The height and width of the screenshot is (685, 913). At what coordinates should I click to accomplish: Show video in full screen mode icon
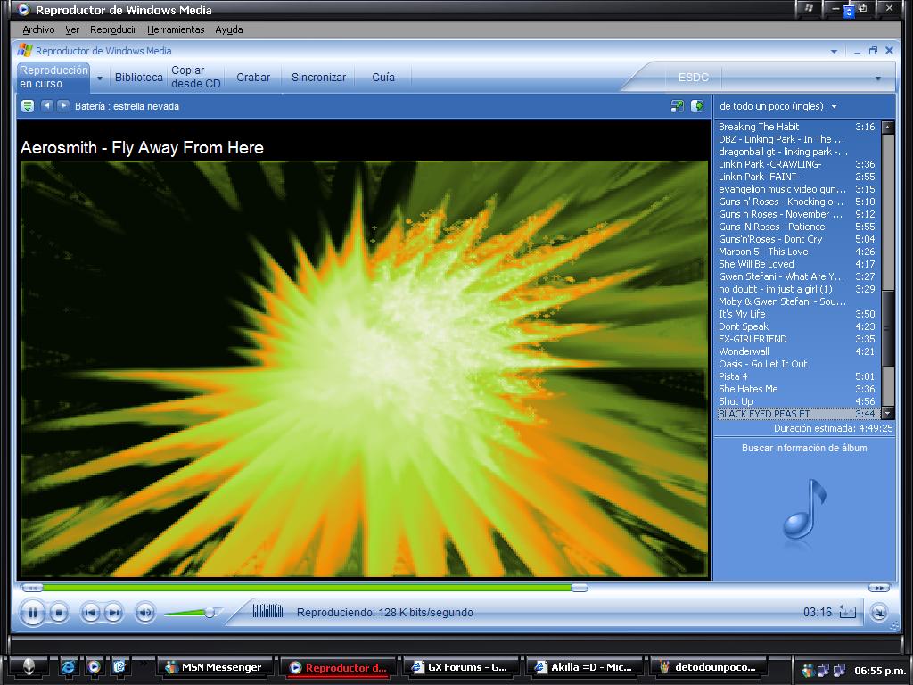pyautogui.click(x=678, y=106)
